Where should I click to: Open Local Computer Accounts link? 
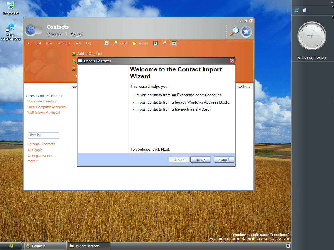(46, 107)
